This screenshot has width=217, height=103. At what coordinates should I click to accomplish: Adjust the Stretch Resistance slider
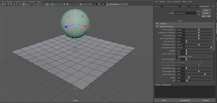(199, 29)
